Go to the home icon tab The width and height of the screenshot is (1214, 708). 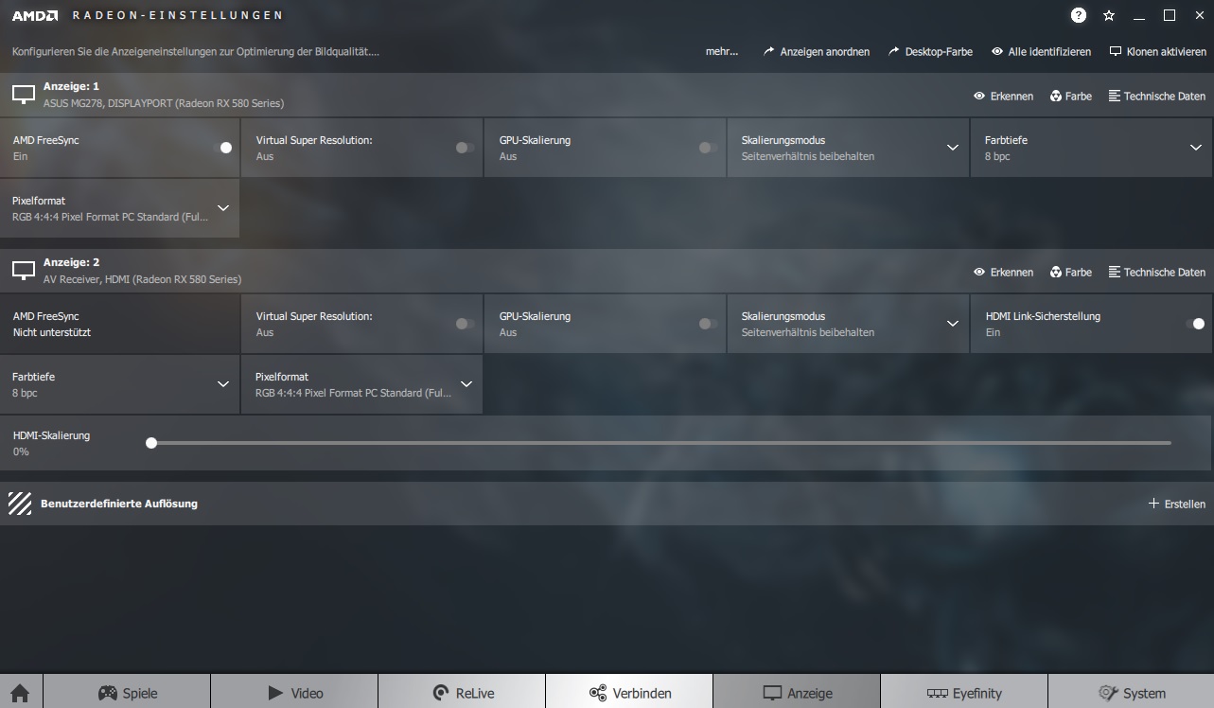coord(21,692)
